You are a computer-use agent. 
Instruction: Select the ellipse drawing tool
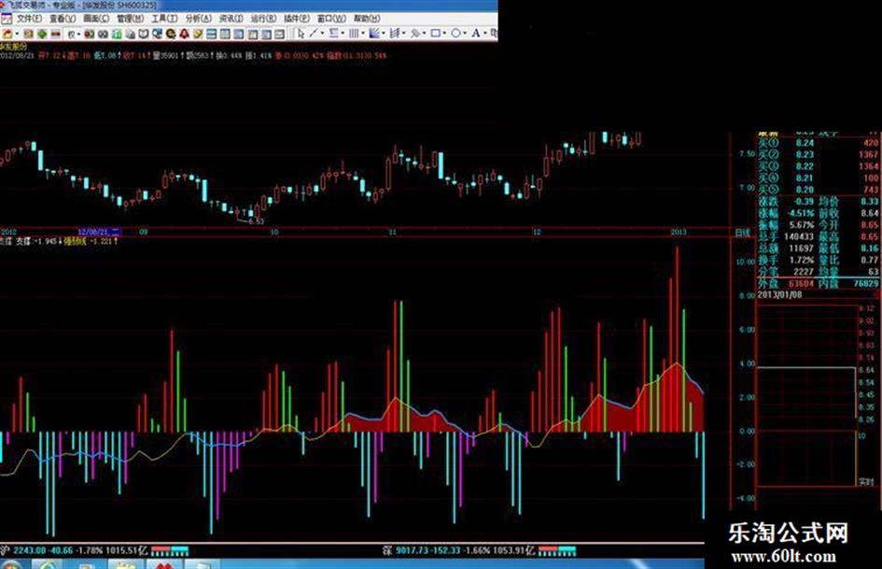tap(456, 34)
